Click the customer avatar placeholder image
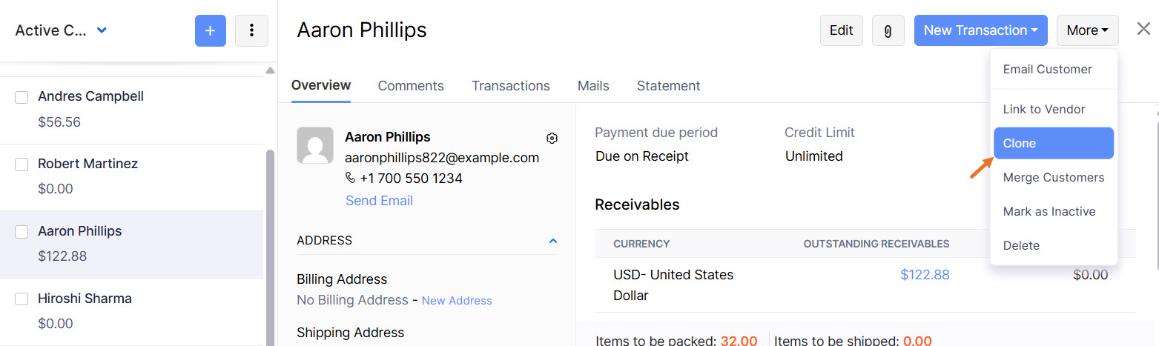The width and height of the screenshot is (1159, 346). pyautogui.click(x=315, y=145)
